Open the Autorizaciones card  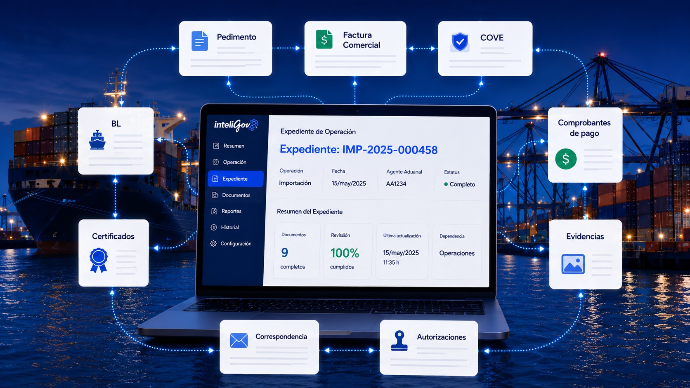click(429, 348)
